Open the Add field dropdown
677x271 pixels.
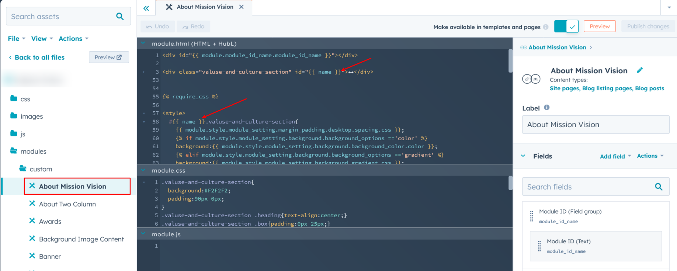615,156
